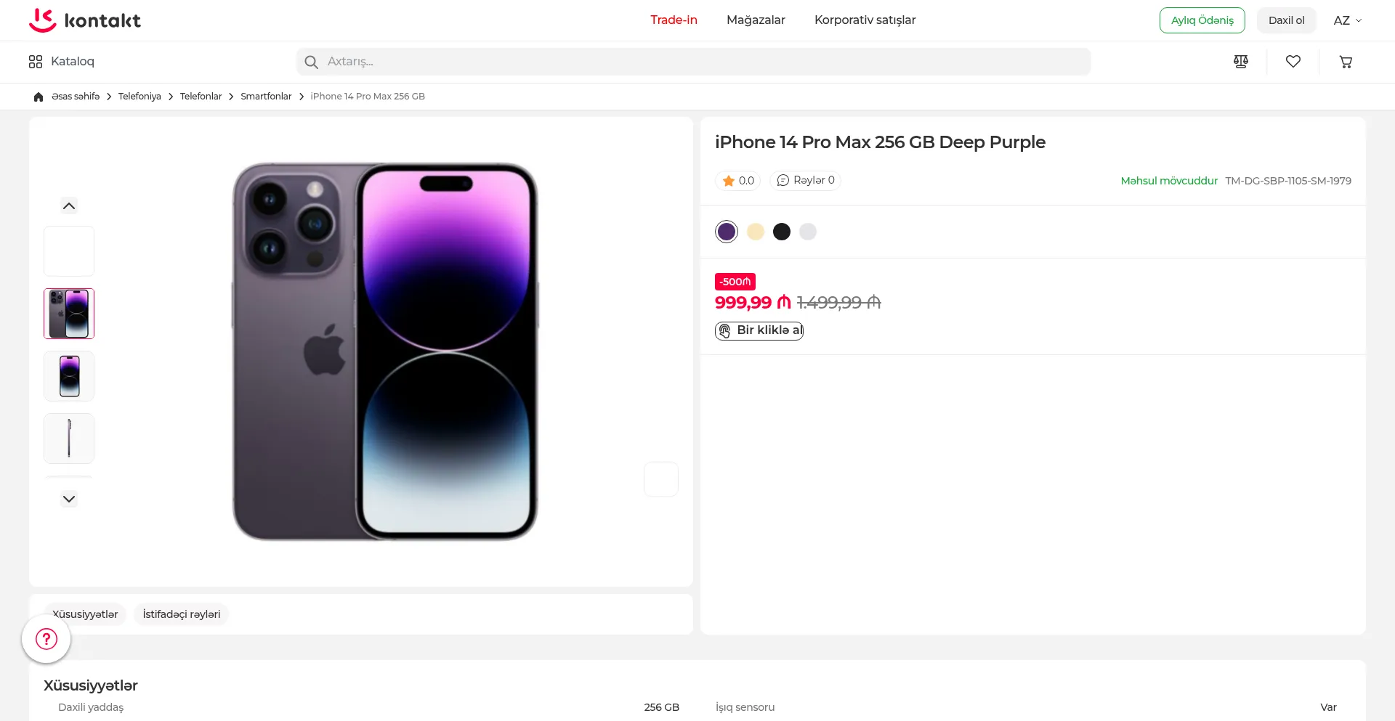Image resolution: width=1395 pixels, height=721 pixels.
Task: Open the compare products scale icon
Action: (x=1241, y=62)
